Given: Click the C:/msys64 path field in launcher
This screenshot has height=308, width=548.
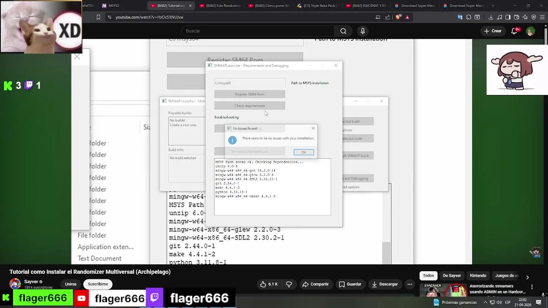Looking at the screenshot, I should point(250,83).
